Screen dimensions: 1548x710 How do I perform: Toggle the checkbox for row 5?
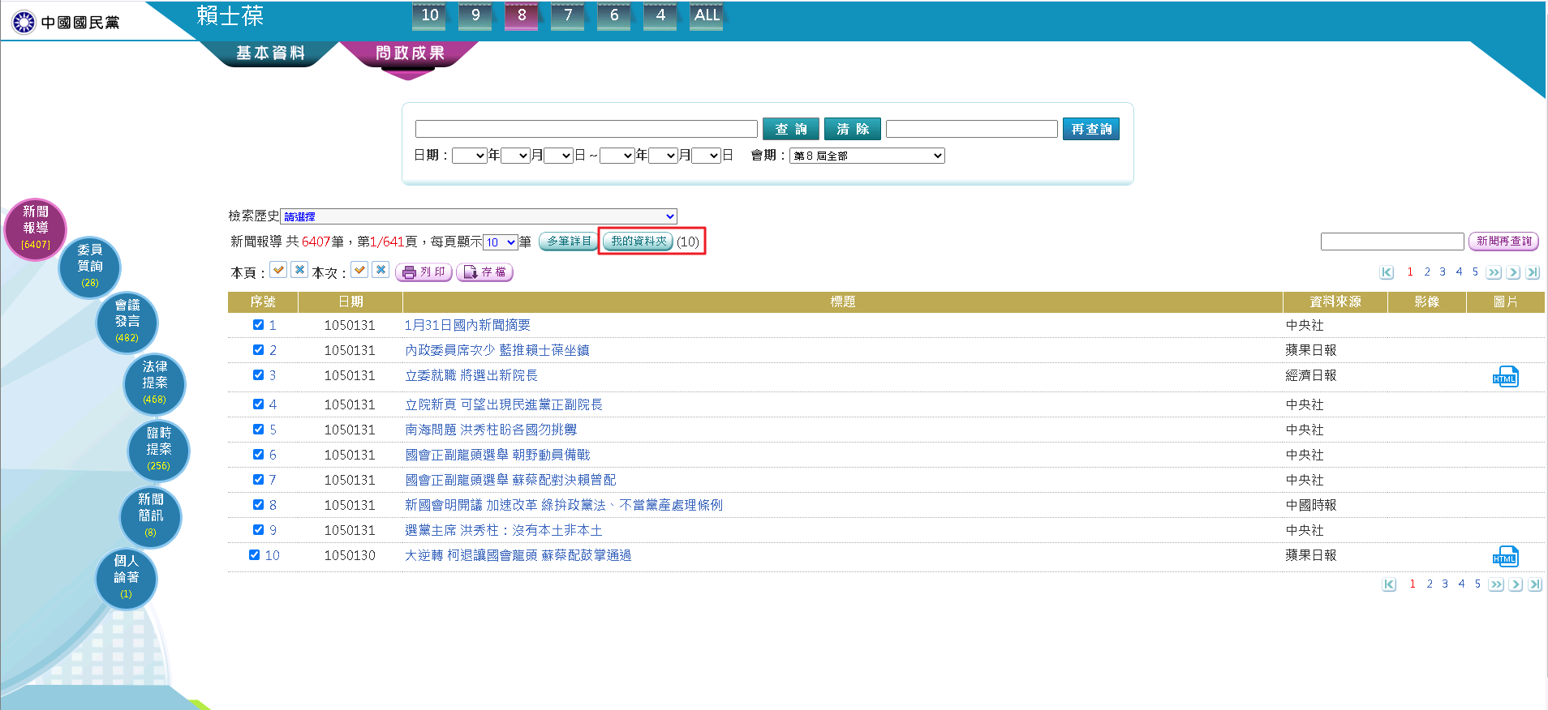[258, 430]
